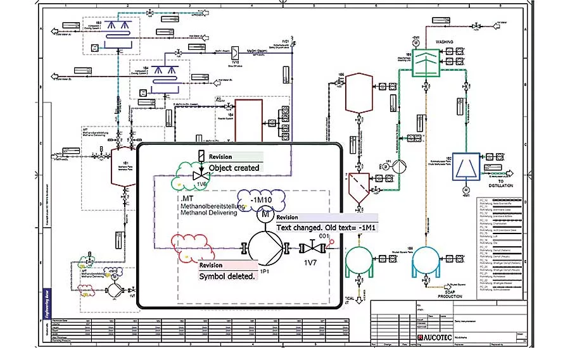Click the 'MeOH (Steam)' line label
This screenshot has height=348, width=570.
[x=257, y=51]
